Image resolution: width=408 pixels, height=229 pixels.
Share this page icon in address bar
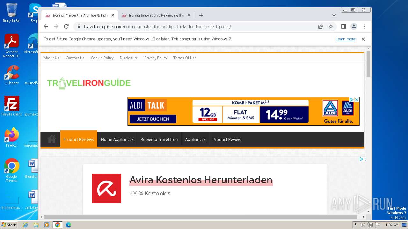(321, 27)
